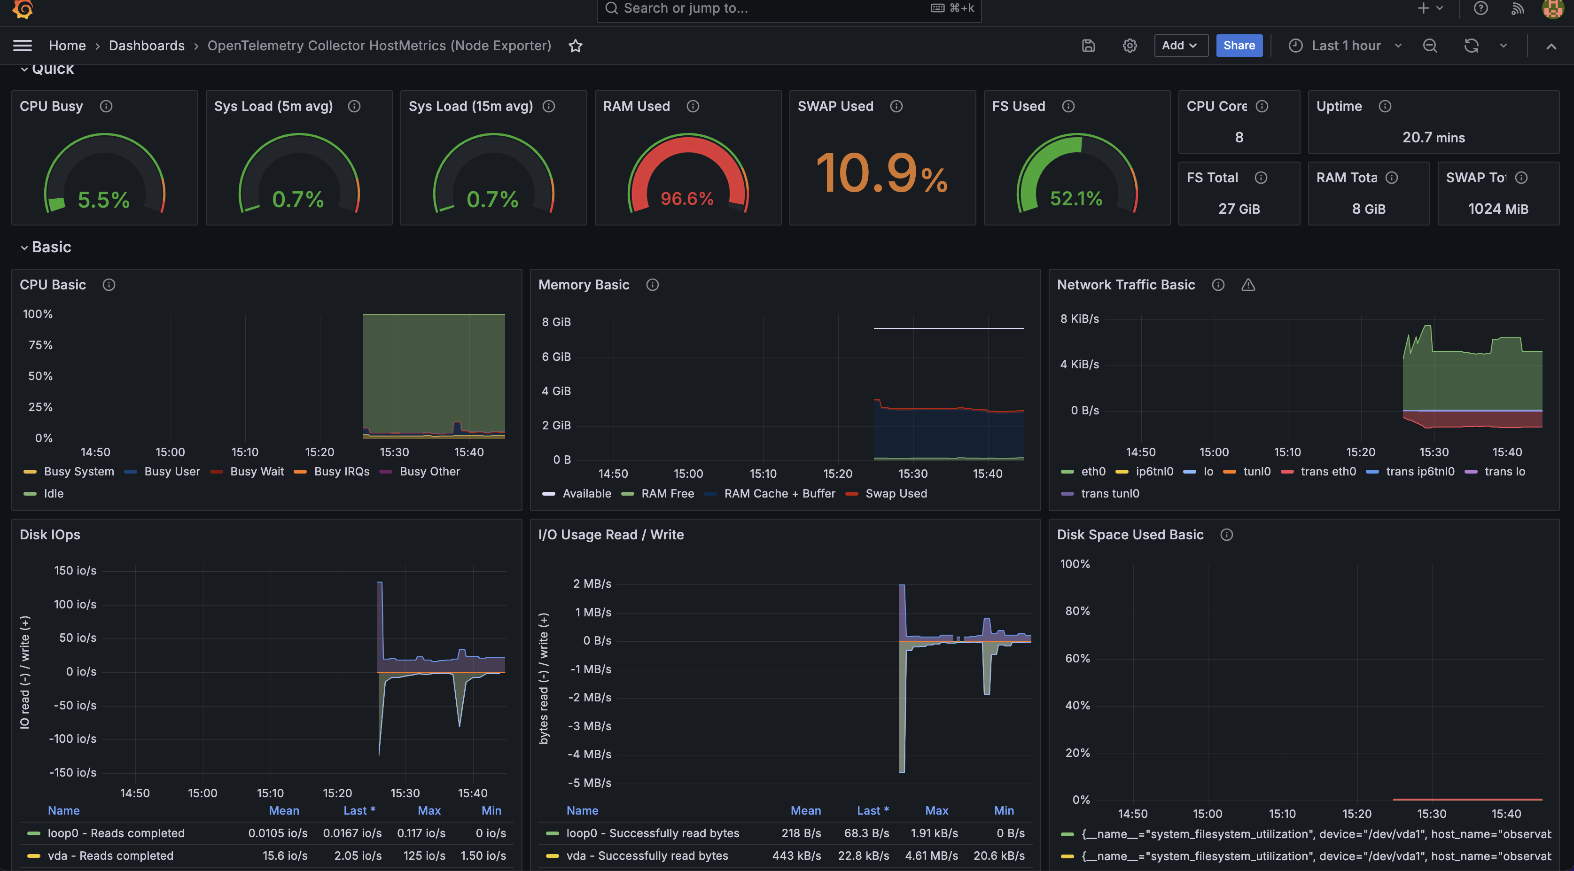Viewport: 1574px width, 871px height.
Task: Click the zoom out time range icon
Action: click(1430, 46)
